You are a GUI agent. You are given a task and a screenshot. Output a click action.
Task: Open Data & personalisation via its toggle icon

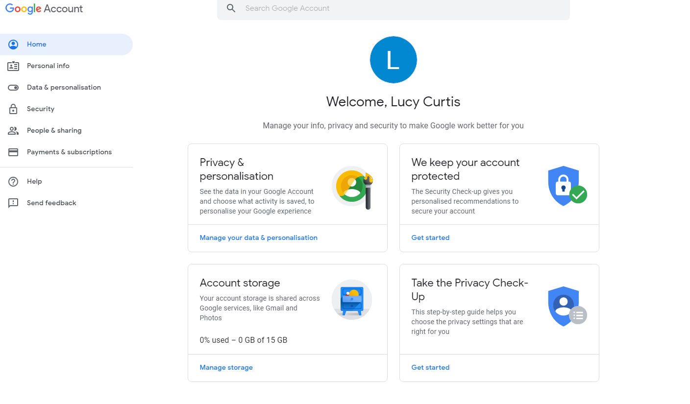click(13, 87)
